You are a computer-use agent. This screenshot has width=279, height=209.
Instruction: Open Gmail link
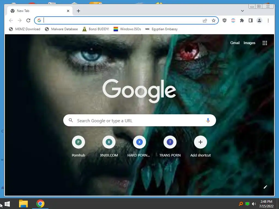tap(235, 43)
